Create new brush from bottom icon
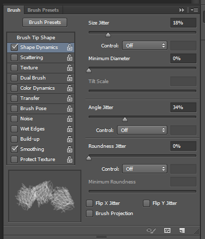The height and width of the screenshot is (239, 205). (182, 230)
